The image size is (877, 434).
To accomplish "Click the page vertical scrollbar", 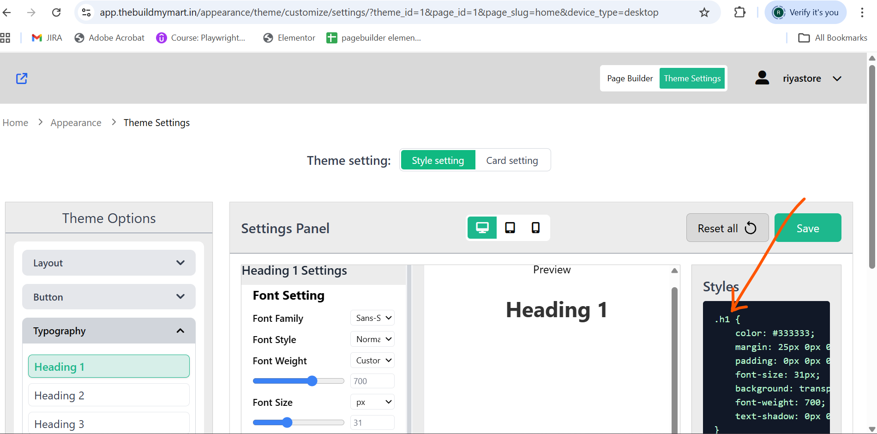I will (872, 166).
